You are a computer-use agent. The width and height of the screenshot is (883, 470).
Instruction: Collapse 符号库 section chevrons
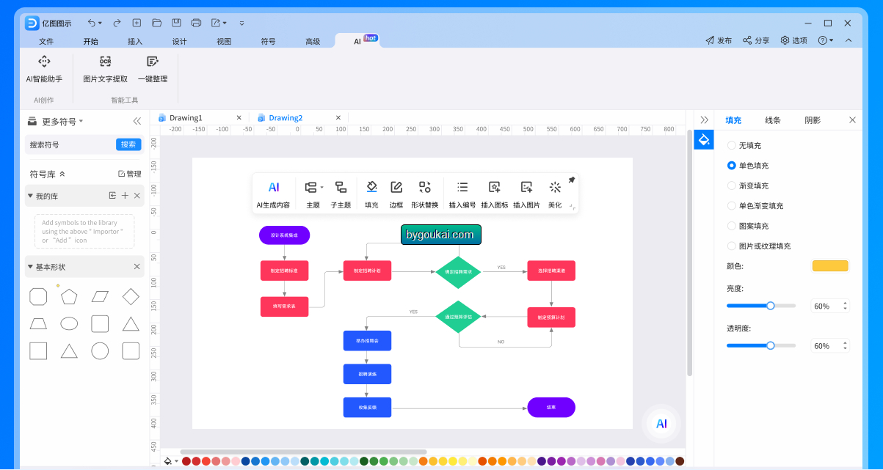tap(62, 174)
